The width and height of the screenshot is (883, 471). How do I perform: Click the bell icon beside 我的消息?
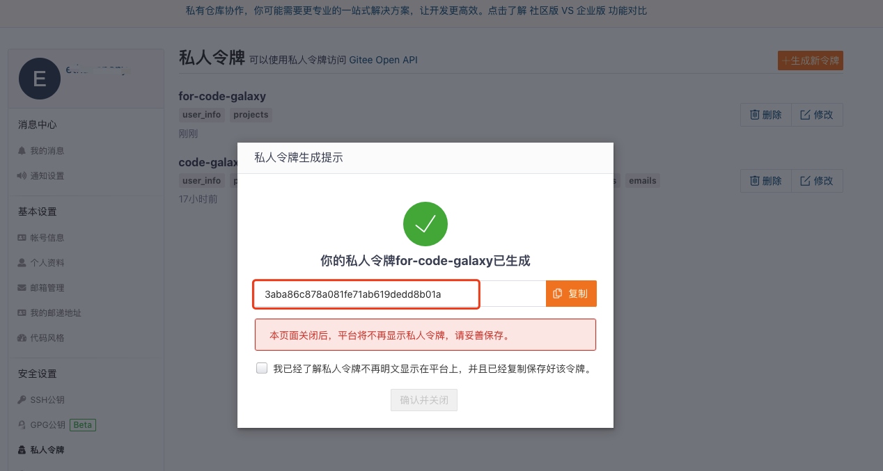pos(22,150)
